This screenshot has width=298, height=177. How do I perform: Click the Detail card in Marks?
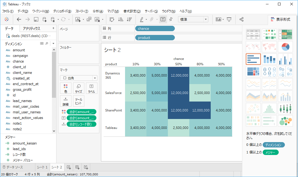click(x=66, y=101)
